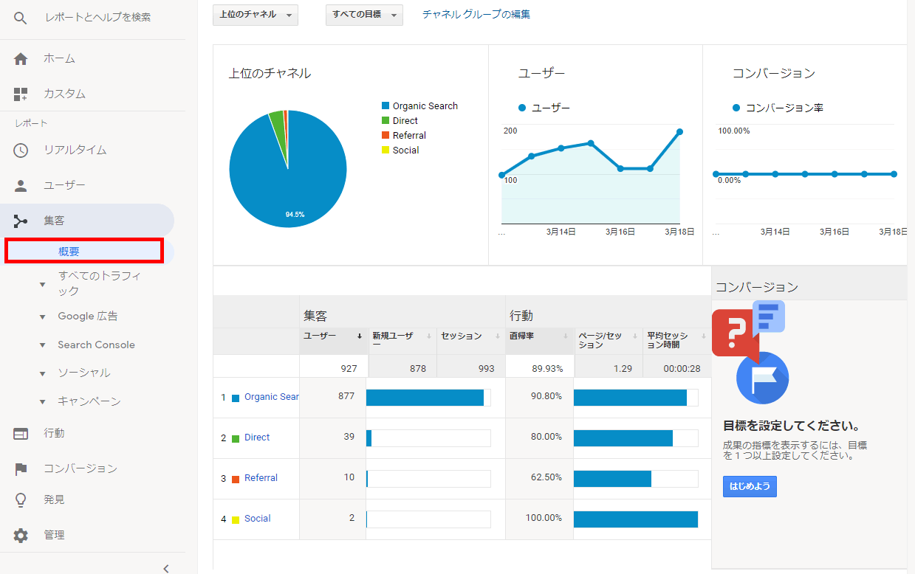Click the チャネル グループの編集 link

476,14
